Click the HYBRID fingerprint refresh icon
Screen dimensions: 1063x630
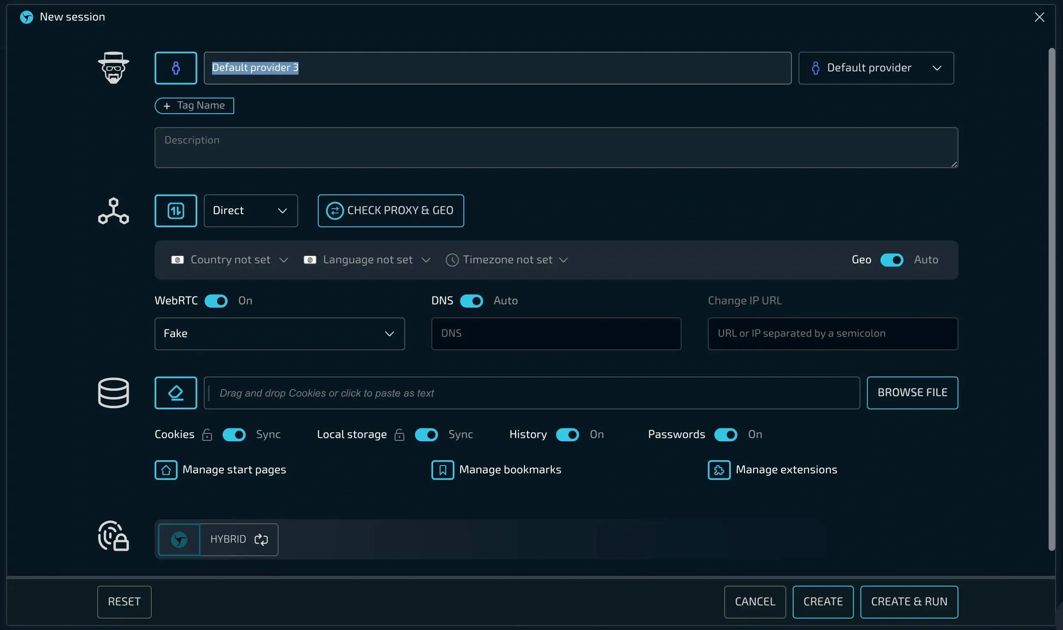click(261, 540)
